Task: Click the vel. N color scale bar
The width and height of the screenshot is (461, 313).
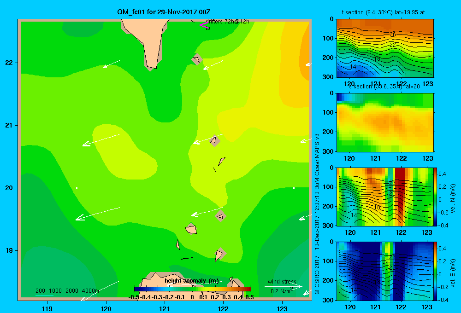Action: (x=436, y=197)
